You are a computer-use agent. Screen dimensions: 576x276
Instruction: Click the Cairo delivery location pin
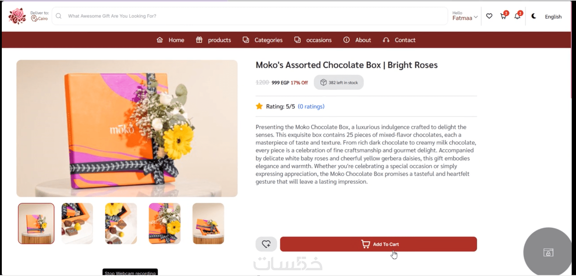click(x=34, y=19)
